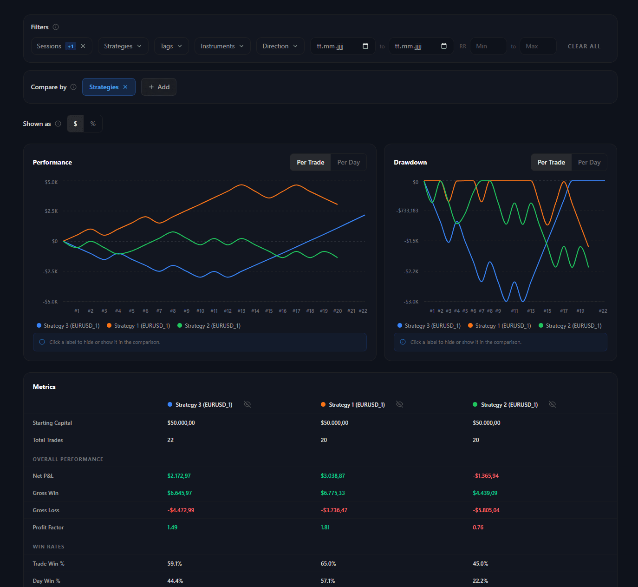The image size is (638, 587).
Task: Switch Drawdown chart to Per Day
Action: 589,162
